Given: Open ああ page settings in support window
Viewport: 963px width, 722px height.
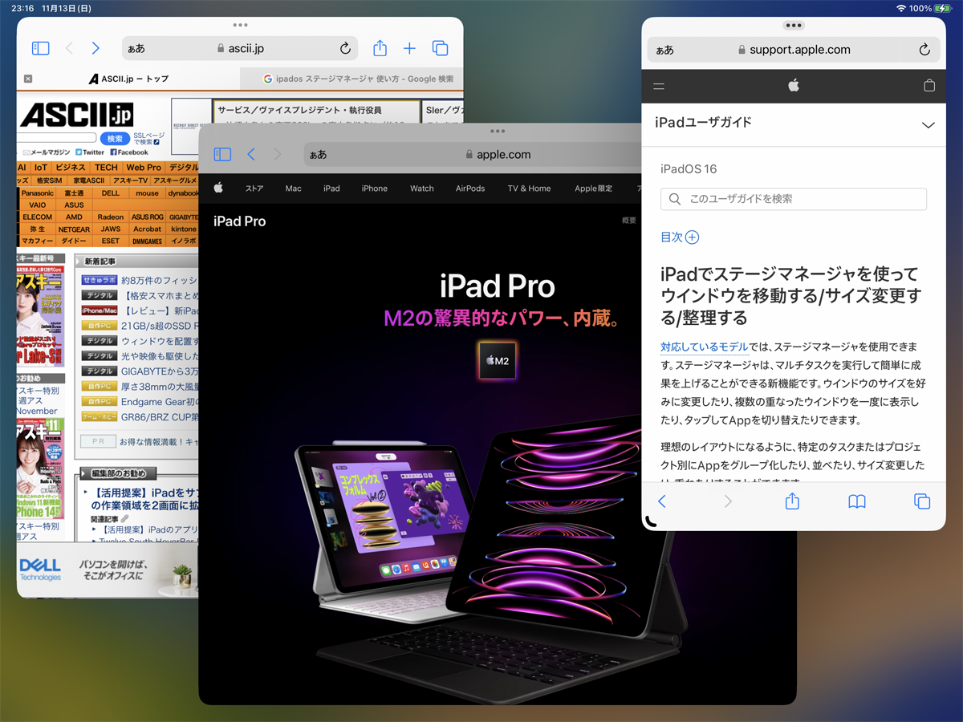Looking at the screenshot, I should click(x=664, y=50).
